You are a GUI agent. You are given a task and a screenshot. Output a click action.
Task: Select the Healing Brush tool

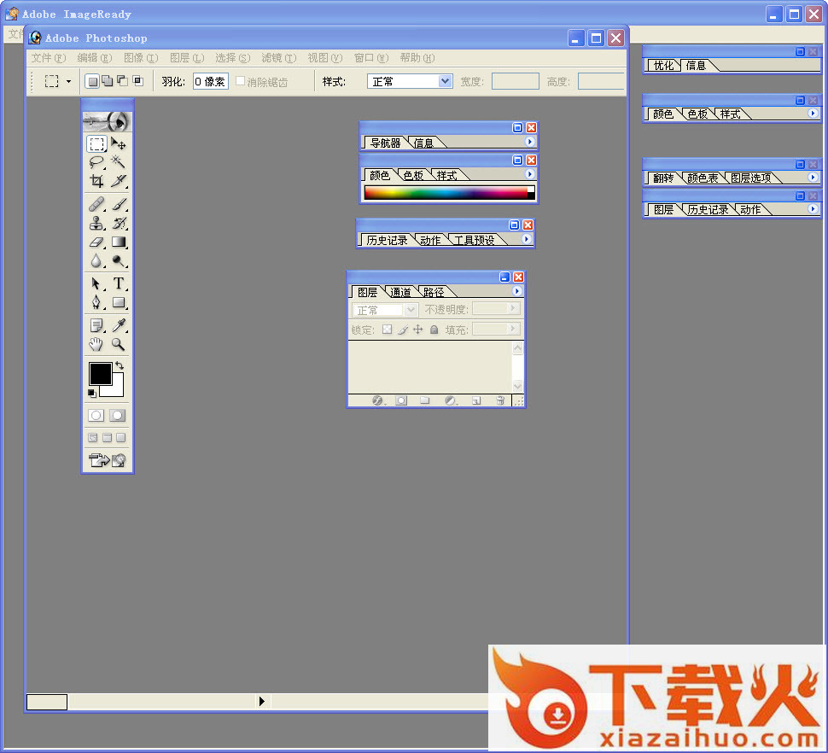click(x=96, y=204)
